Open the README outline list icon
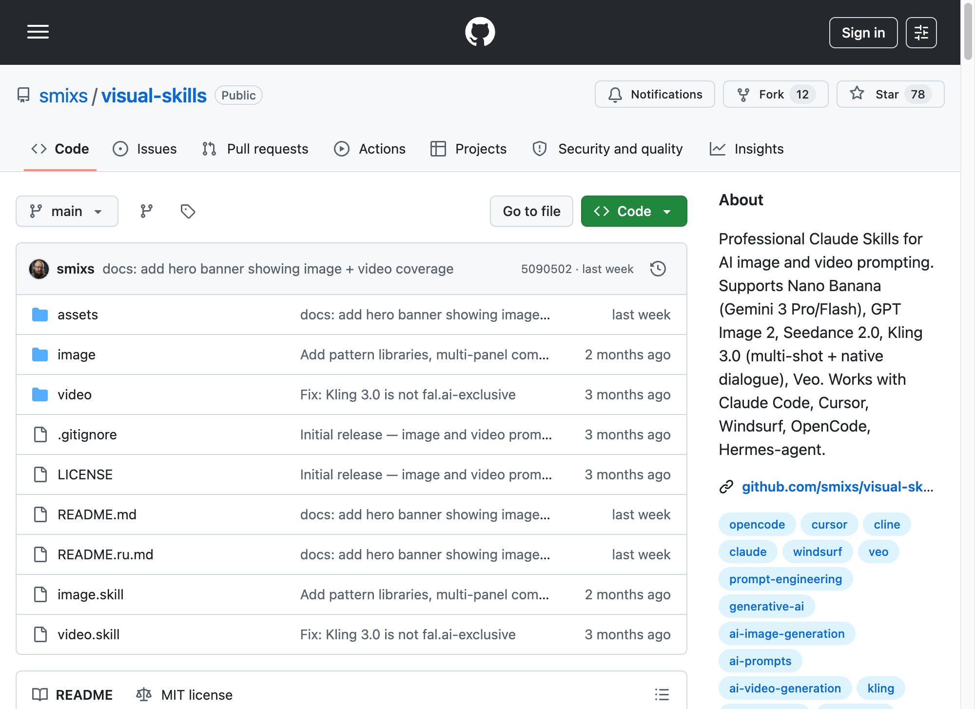 pyautogui.click(x=662, y=694)
